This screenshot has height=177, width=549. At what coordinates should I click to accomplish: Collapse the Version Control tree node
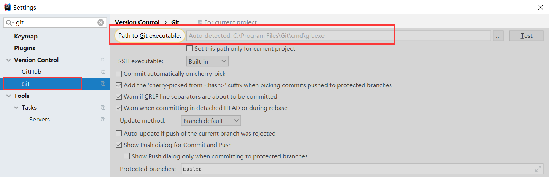point(8,60)
